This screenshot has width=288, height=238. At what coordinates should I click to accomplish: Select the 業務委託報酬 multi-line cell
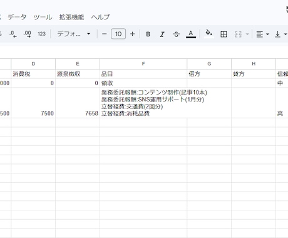coord(143,103)
